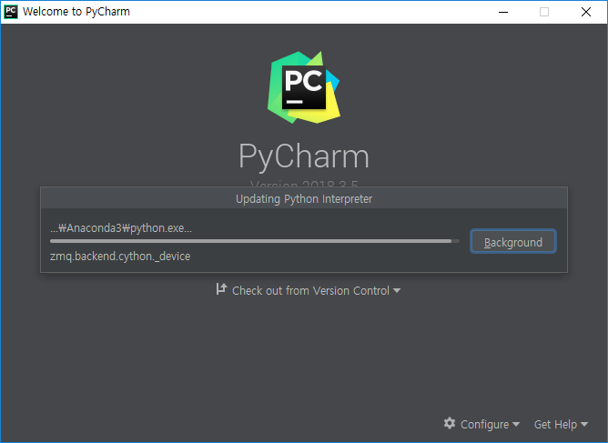Click the zmq.backend.cython._device status text
608x443 pixels.
tap(120, 257)
